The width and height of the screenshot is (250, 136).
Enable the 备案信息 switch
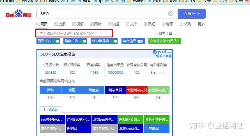tap(140, 41)
